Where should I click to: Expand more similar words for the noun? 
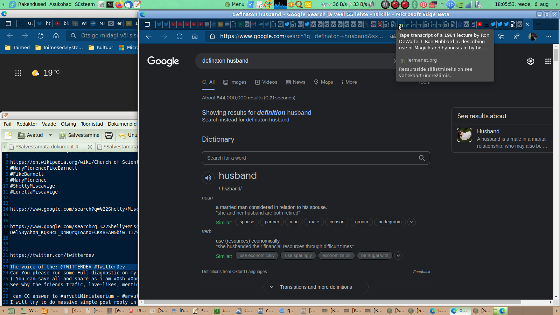point(412,222)
